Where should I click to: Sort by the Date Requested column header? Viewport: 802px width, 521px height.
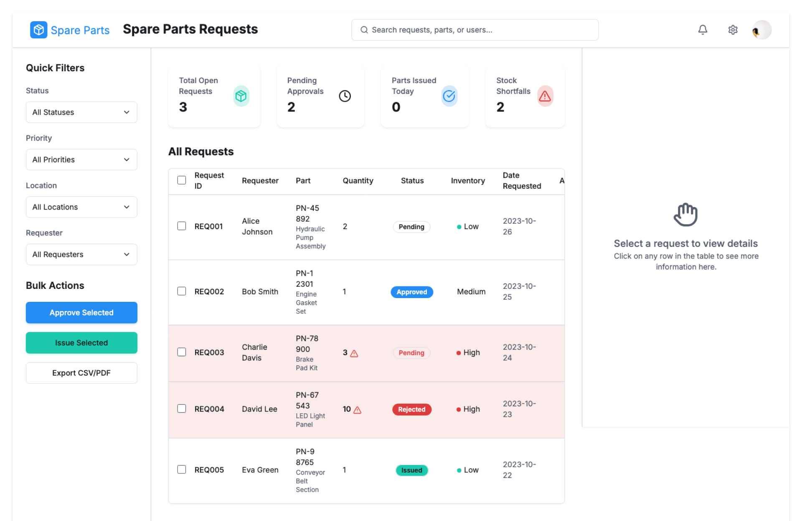(x=521, y=180)
